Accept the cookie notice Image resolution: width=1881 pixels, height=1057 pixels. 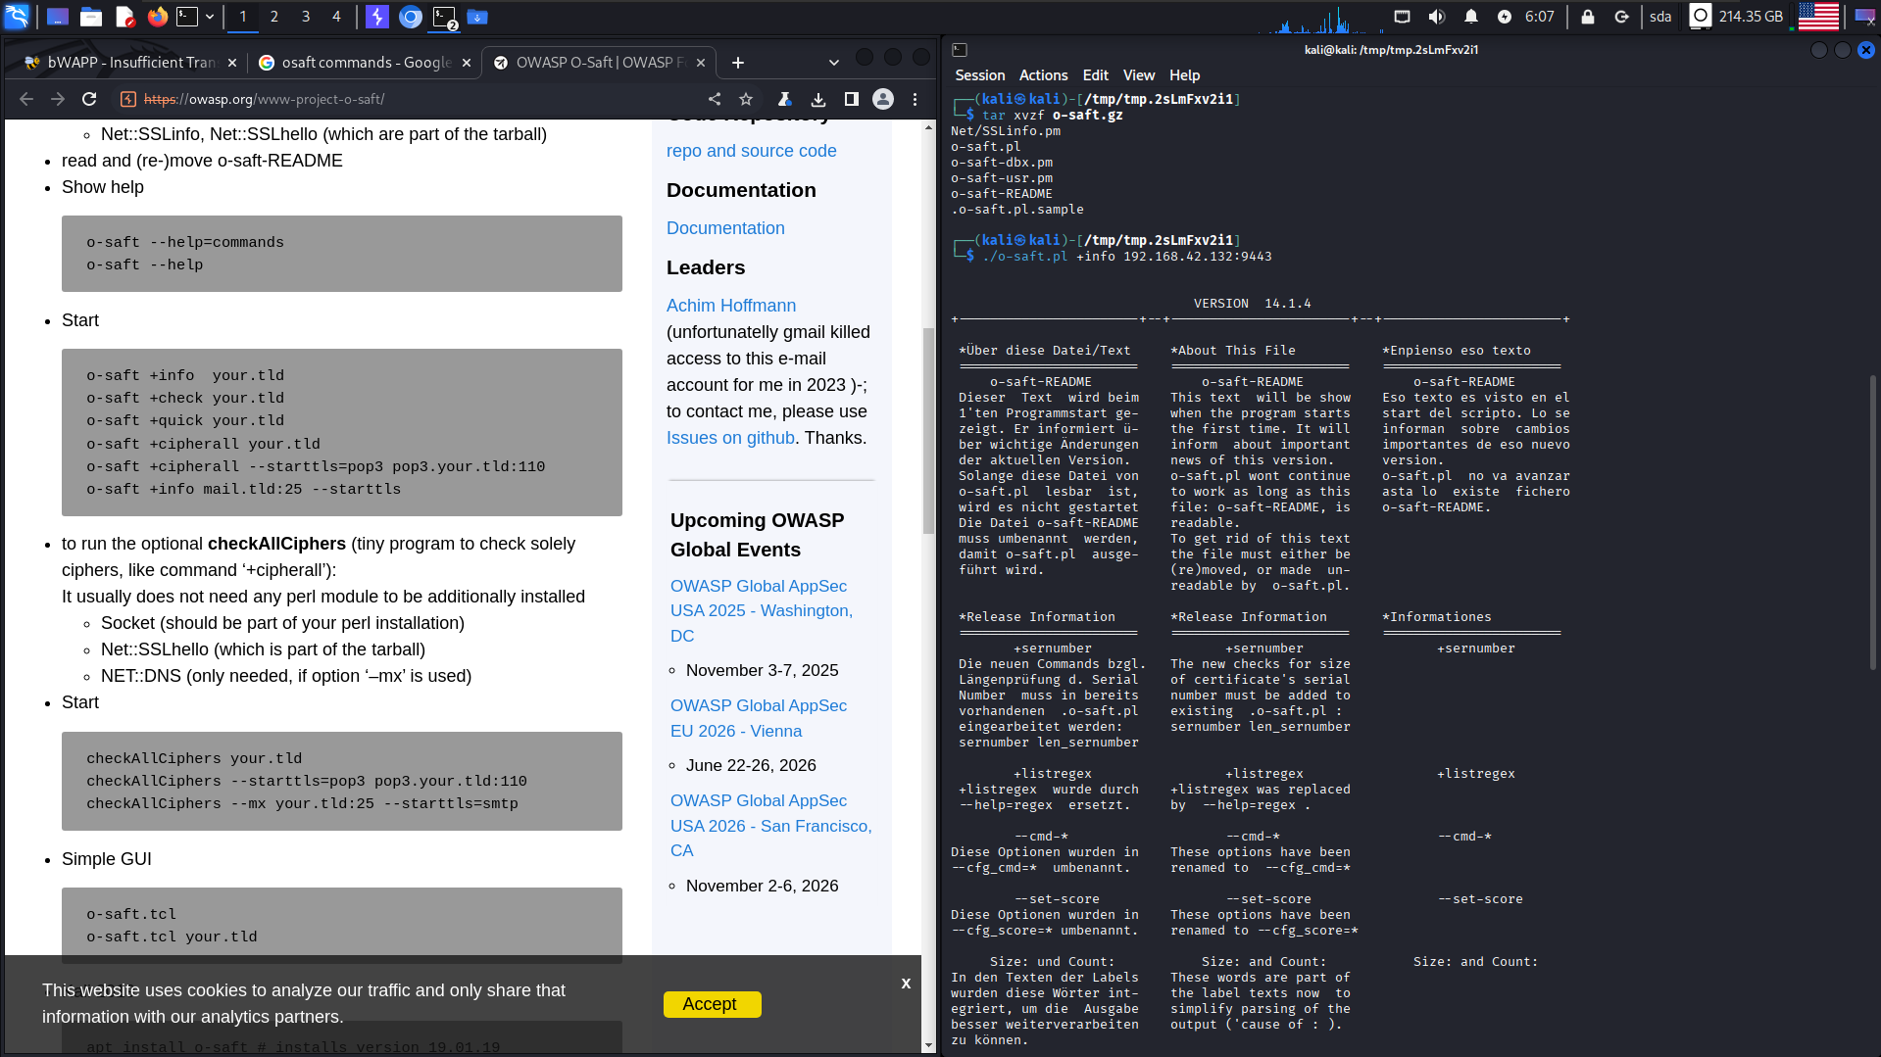pos(711,1004)
